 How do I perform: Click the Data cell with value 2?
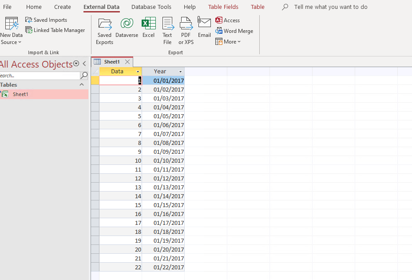coord(121,89)
